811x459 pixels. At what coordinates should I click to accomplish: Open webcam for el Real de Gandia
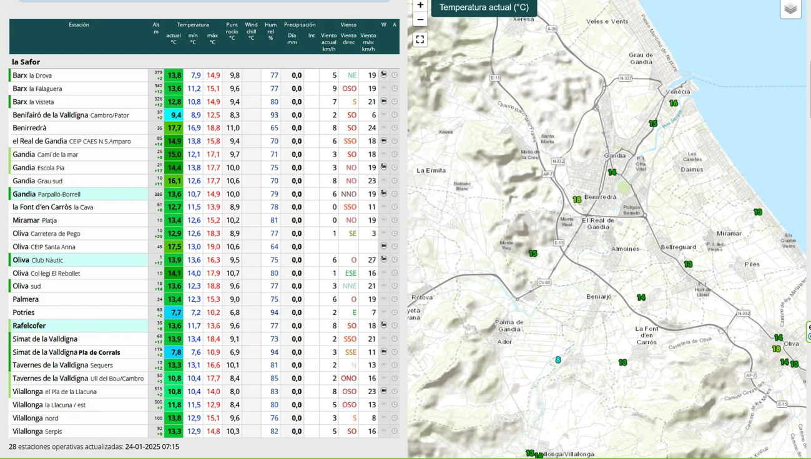(x=384, y=141)
